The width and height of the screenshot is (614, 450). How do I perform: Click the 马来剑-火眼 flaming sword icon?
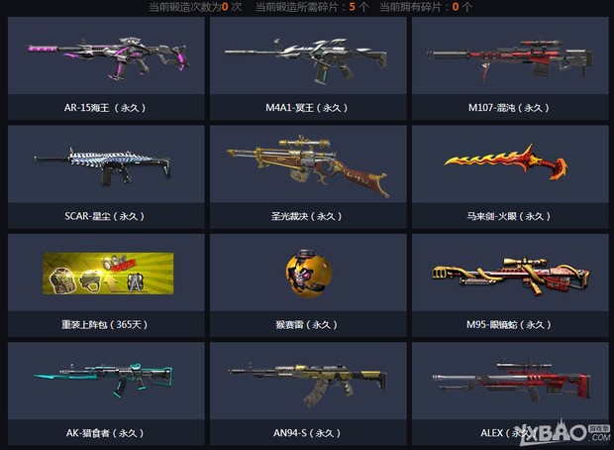point(506,163)
